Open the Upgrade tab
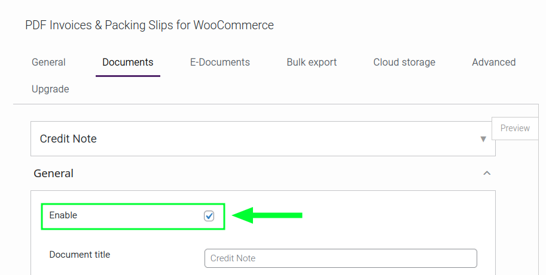Image resolution: width=546 pixels, height=275 pixels. pyautogui.click(x=50, y=89)
